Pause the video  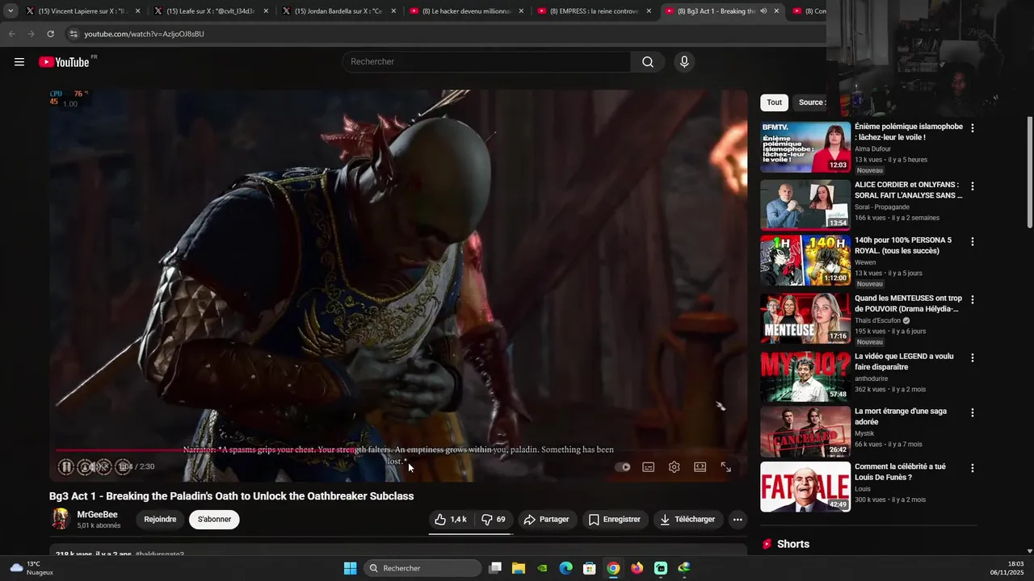pos(66,466)
